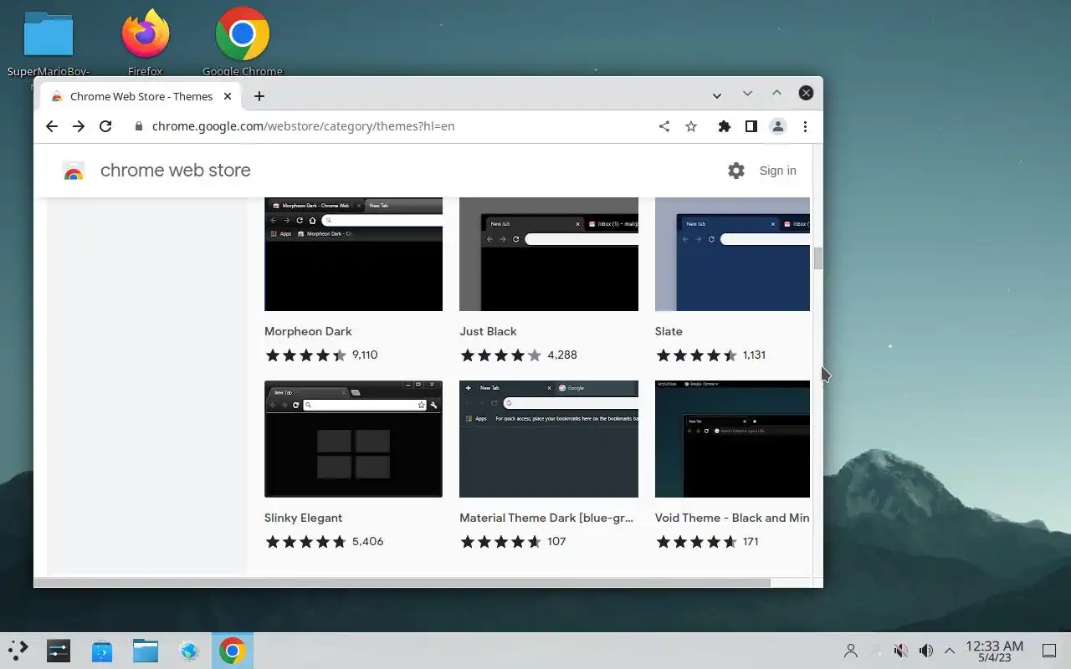Image resolution: width=1071 pixels, height=669 pixels.
Task: Minimize the Chrome window with the down chevron
Action: coord(747,93)
